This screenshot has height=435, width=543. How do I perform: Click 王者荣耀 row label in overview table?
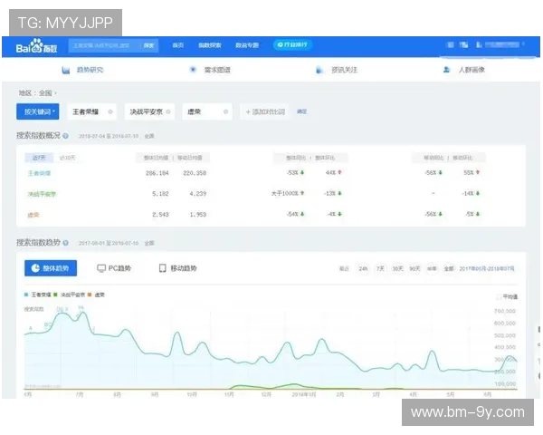click(39, 173)
